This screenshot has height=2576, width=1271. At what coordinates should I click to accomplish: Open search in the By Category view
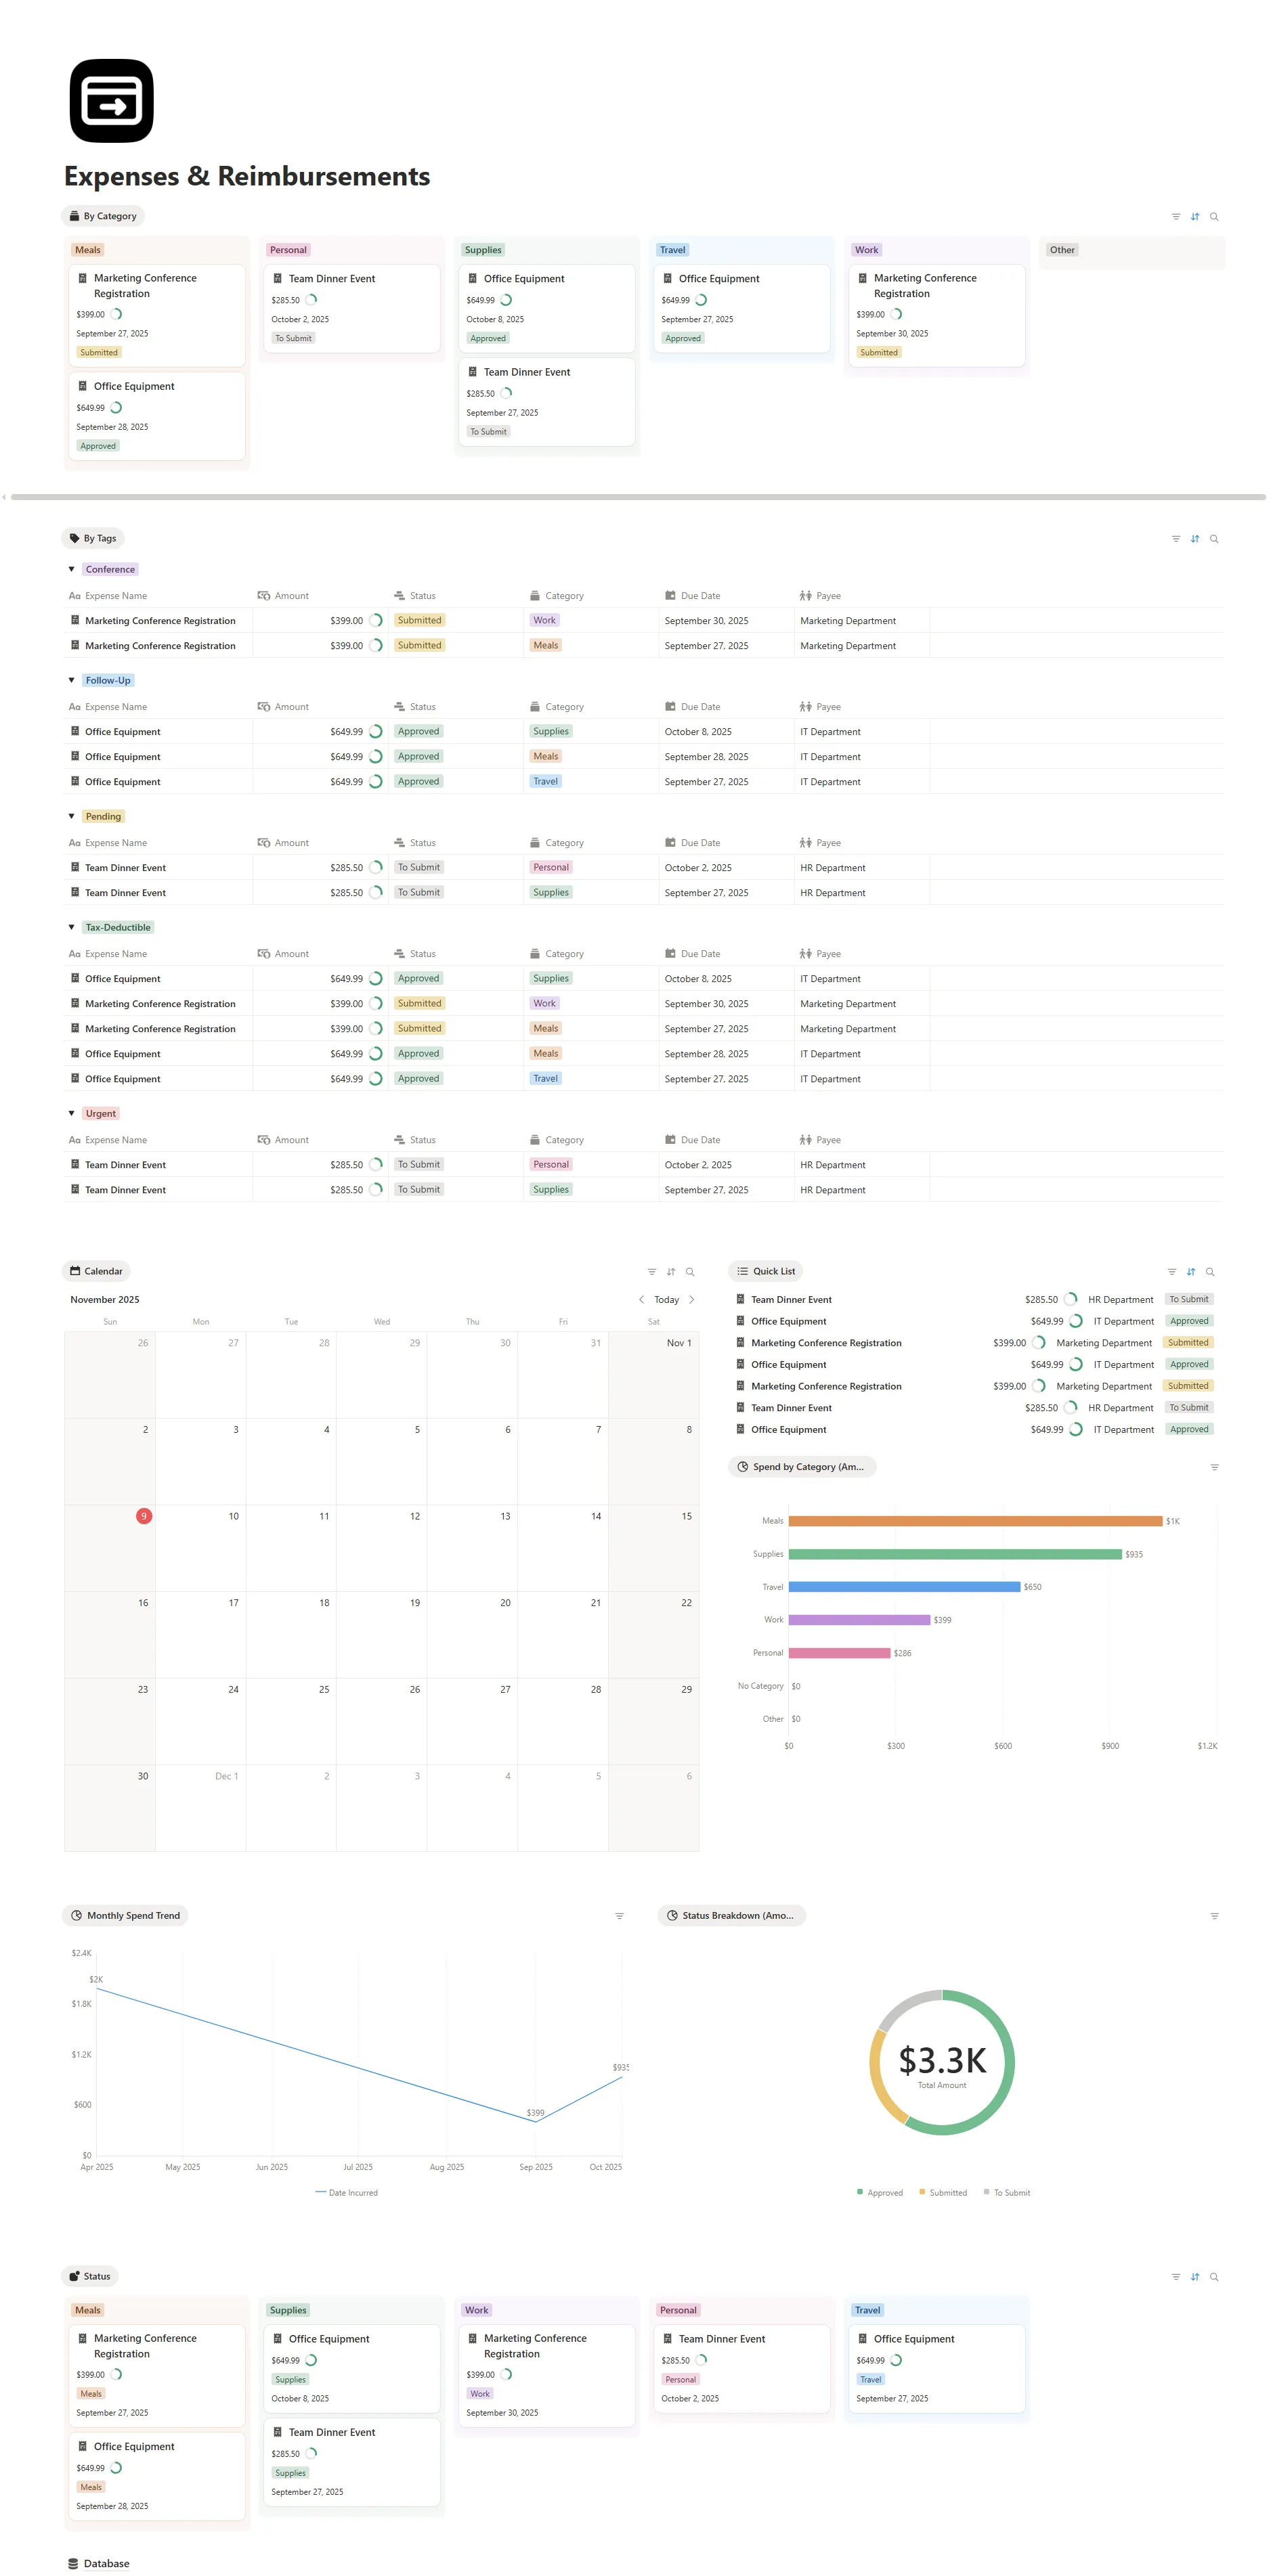[1214, 216]
